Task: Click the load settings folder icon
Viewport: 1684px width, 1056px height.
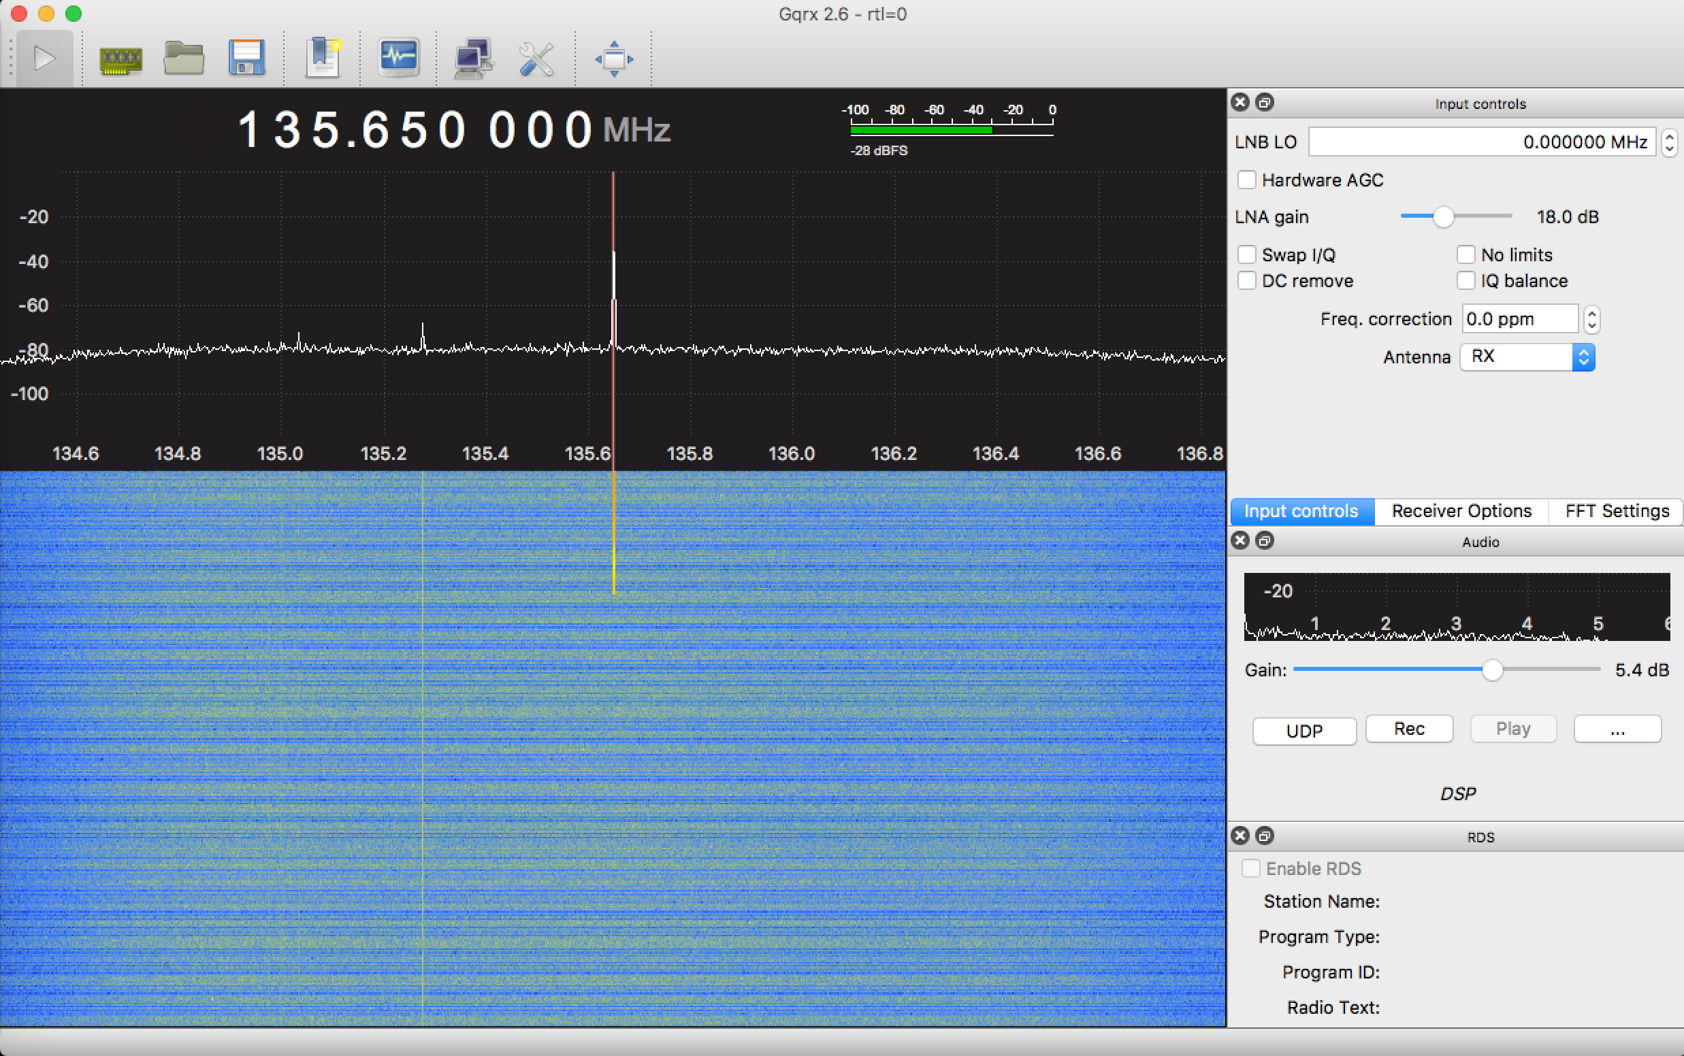Action: 184,59
